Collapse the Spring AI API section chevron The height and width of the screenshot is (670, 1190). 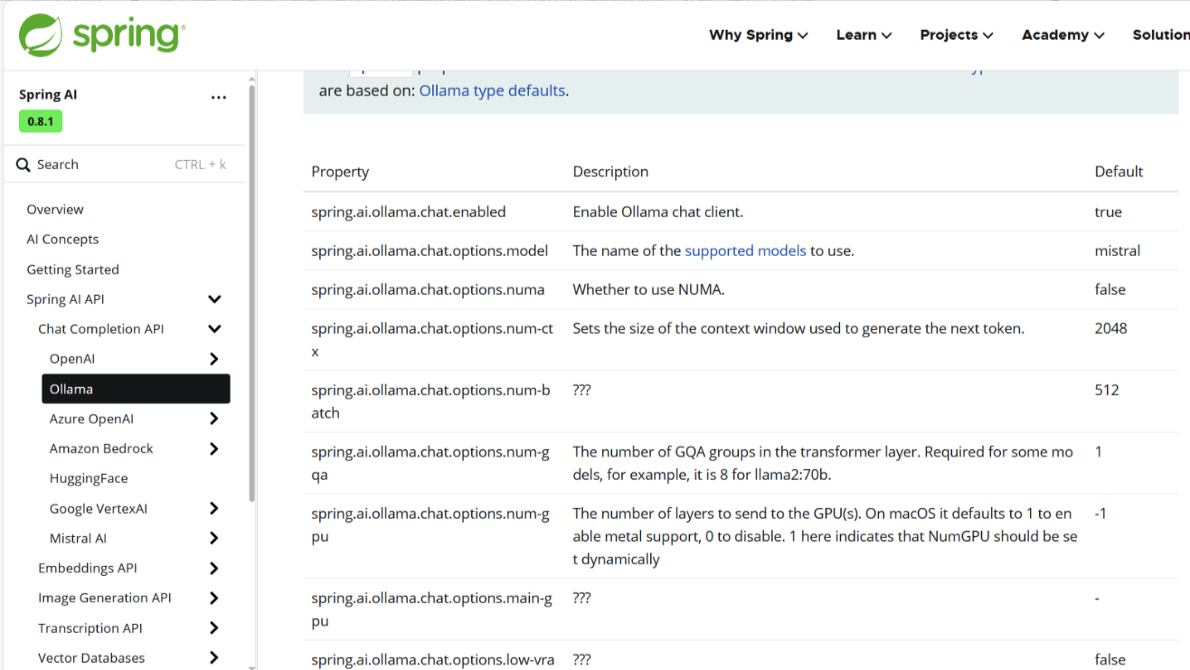[214, 299]
